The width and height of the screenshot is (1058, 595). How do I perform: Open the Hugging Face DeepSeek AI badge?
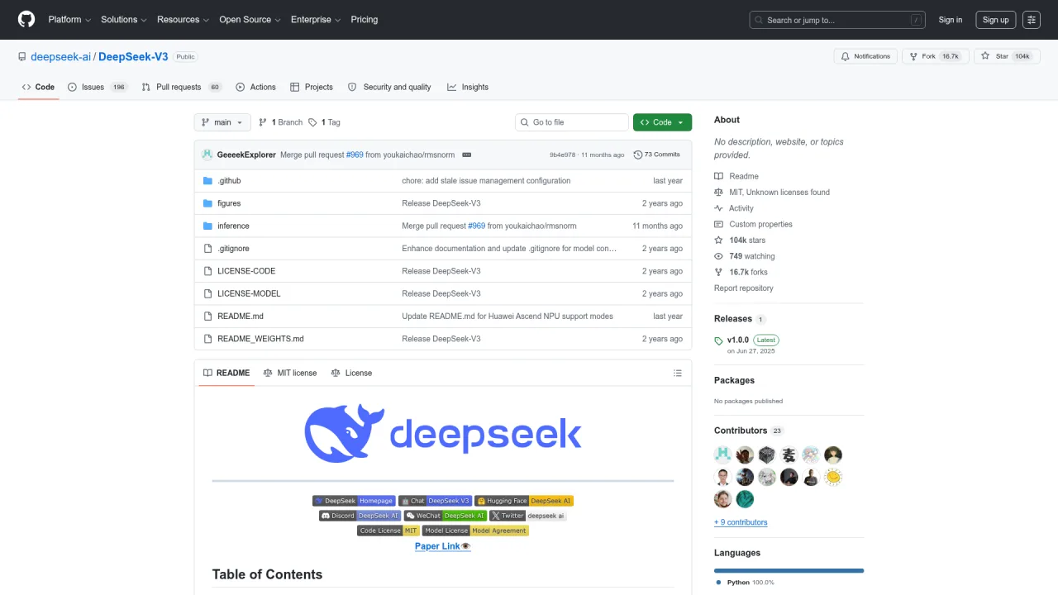pyautogui.click(x=524, y=501)
